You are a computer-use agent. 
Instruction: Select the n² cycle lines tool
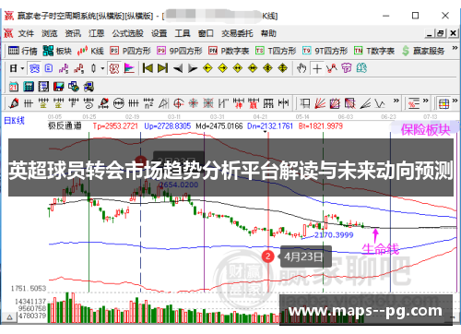tap(148, 103)
